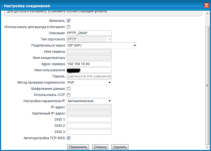The width and height of the screenshot is (211, 151).
Task: Click the Применить button
Action: coord(78,147)
